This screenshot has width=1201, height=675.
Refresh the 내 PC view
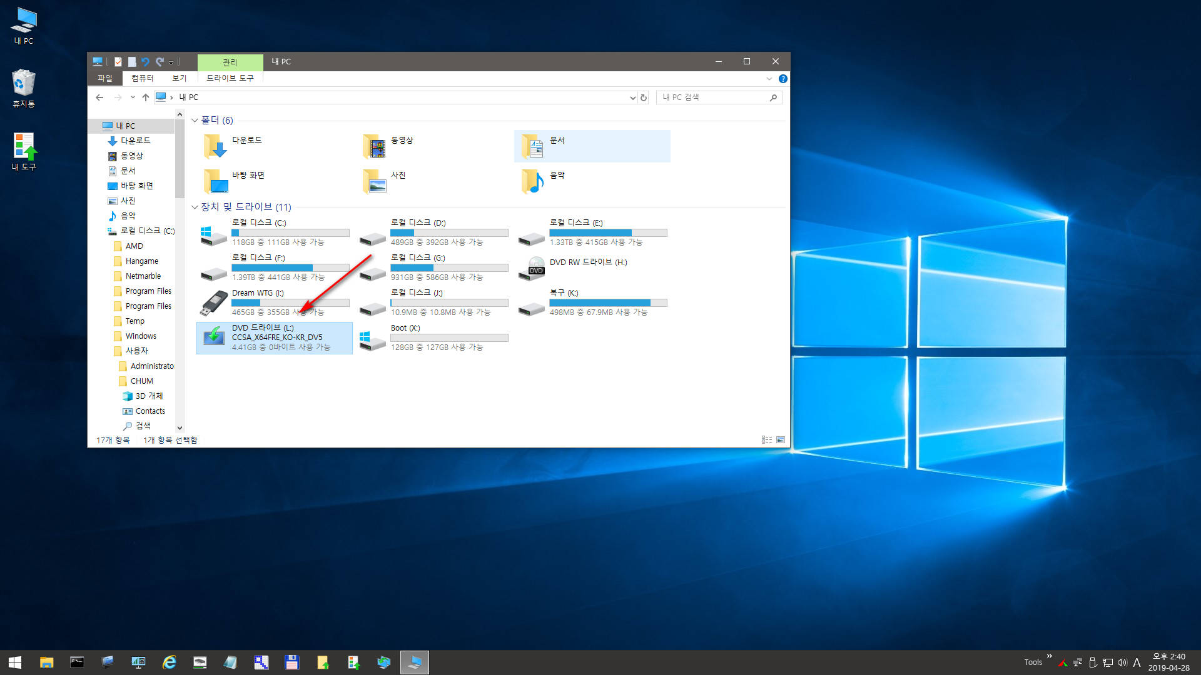[643, 97]
